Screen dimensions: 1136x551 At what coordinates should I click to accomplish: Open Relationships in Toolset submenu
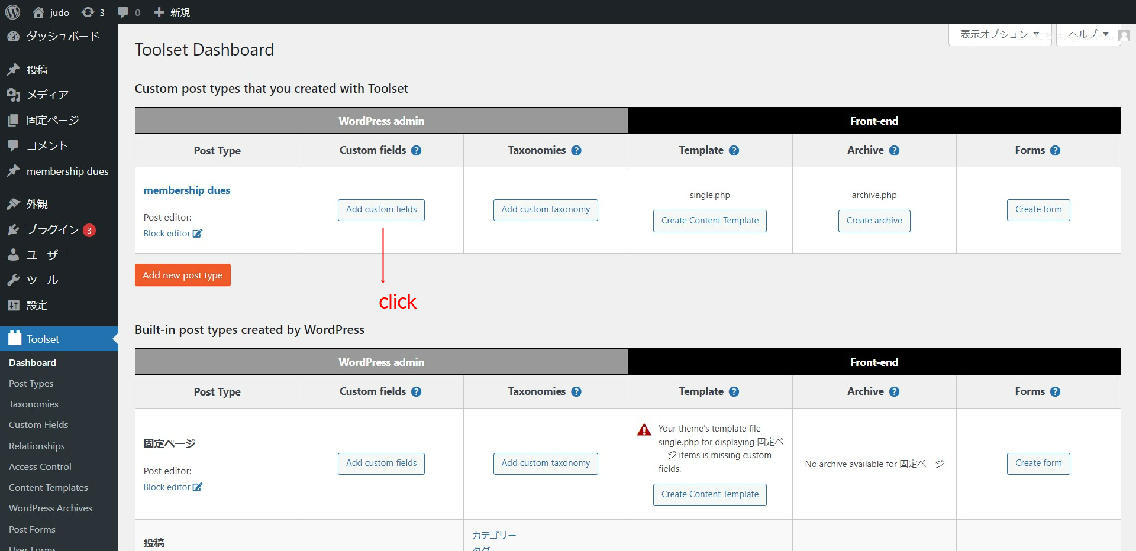(37, 446)
